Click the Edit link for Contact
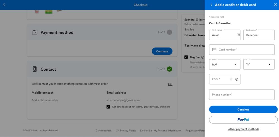This screenshot has width=279, height=137. [170, 84]
